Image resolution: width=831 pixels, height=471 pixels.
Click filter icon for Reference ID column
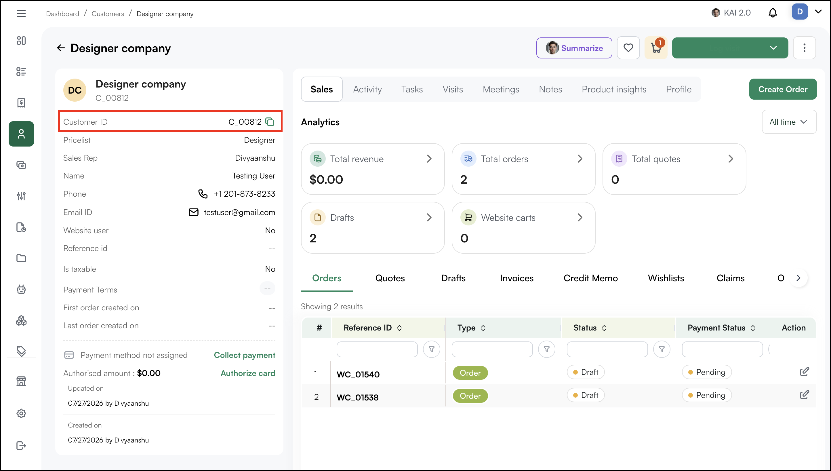coord(431,350)
